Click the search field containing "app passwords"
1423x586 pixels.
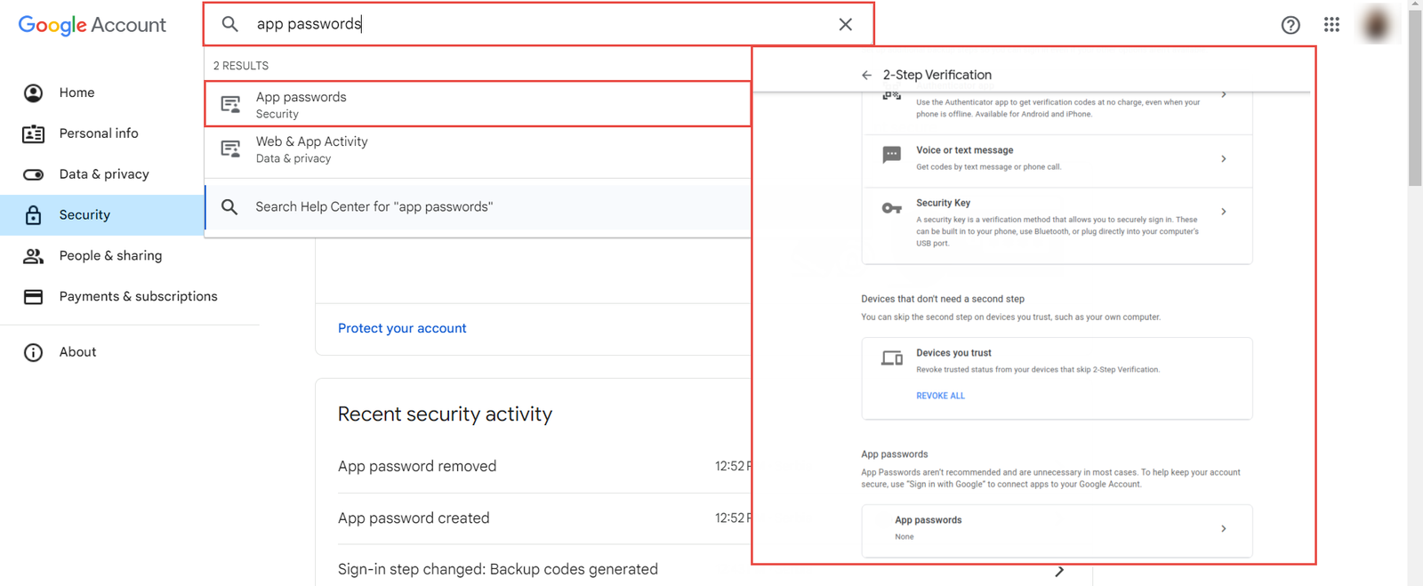(534, 25)
